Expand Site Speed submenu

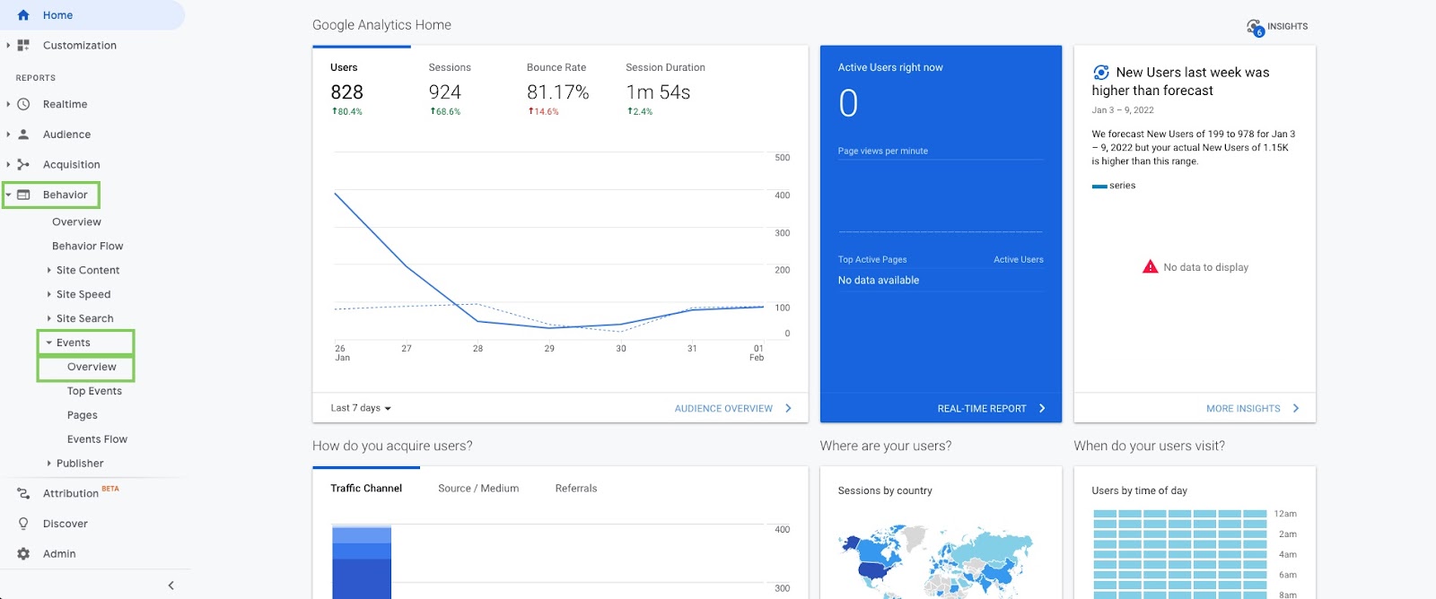48,294
